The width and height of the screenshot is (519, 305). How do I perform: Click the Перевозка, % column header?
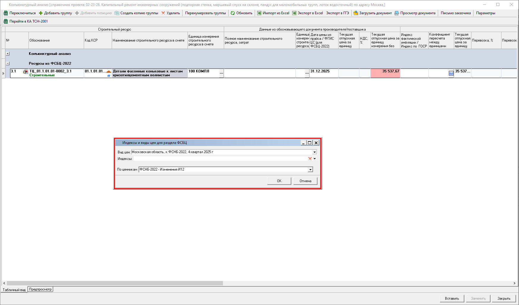486,40
